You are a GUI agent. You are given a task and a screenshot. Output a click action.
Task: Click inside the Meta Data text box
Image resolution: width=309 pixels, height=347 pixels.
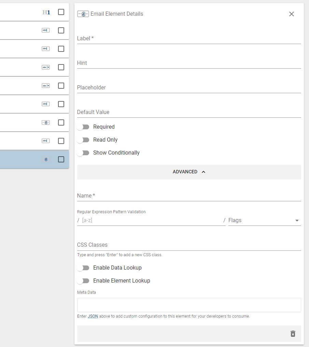[189, 305]
